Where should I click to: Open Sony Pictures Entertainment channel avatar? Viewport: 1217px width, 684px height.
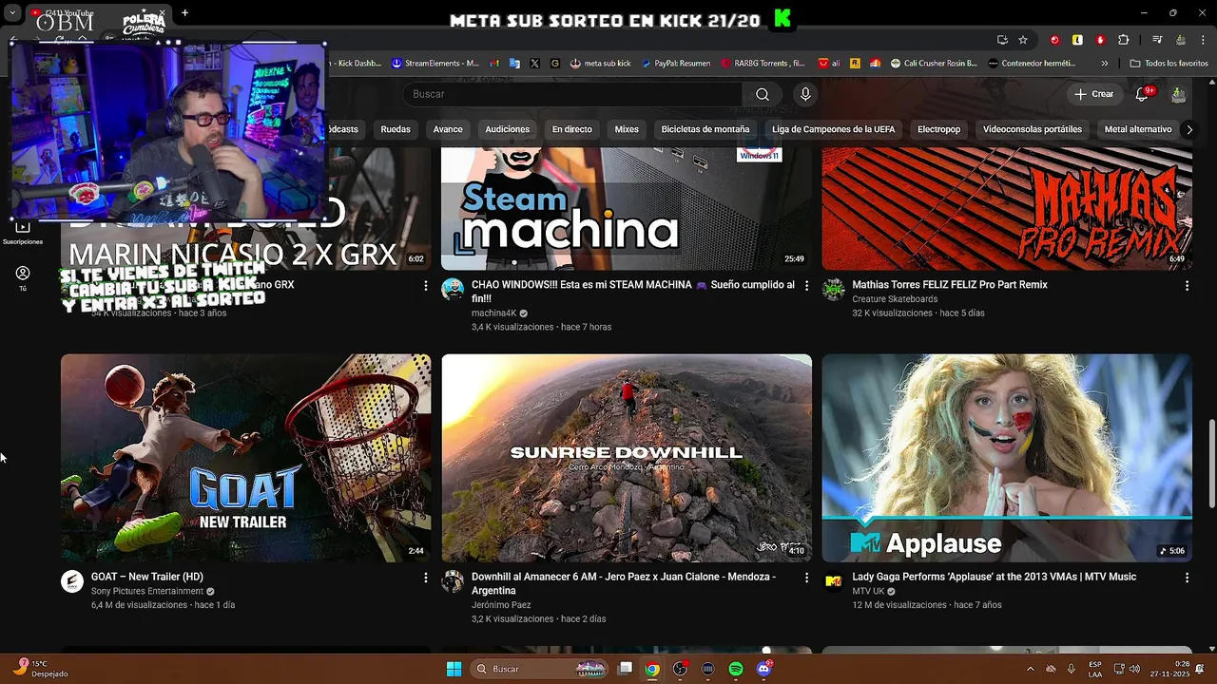pyautogui.click(x=72, y=581)
